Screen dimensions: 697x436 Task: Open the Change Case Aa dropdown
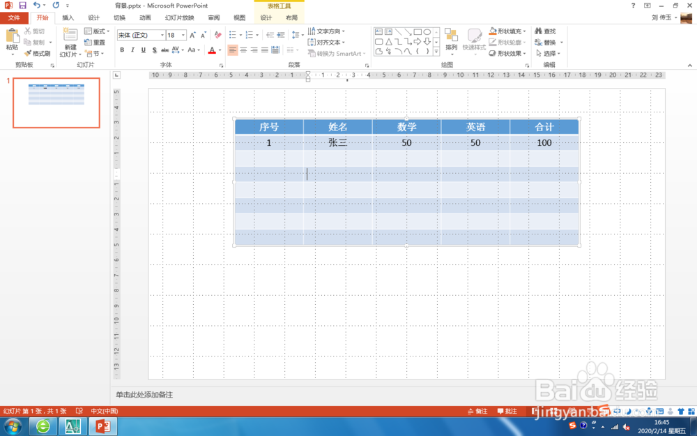[193, 50]
